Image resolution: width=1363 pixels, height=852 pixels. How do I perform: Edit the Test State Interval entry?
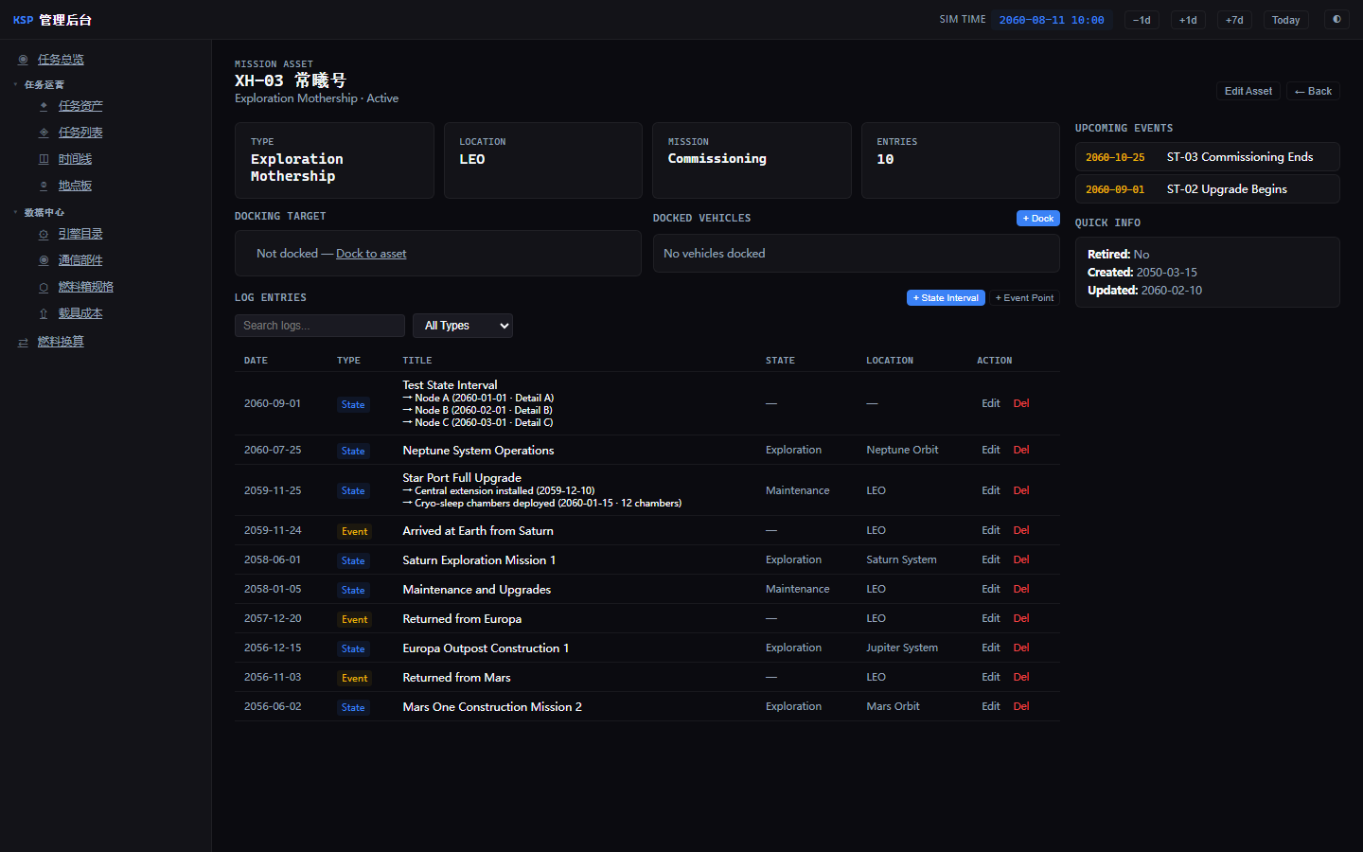pyautogui.click(x=991, y=403)
